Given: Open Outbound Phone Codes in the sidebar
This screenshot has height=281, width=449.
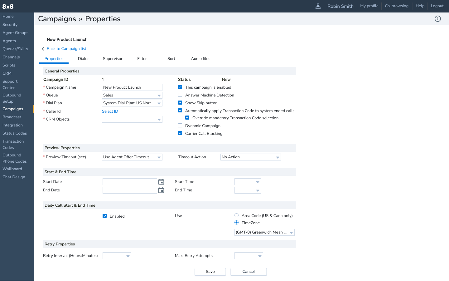Looking at the screenshot, I should [15, 158].
